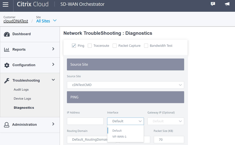This screenshot has height=145, width=235.
Task: Click the Dashboard gauge icon
Action: (7, 34)
